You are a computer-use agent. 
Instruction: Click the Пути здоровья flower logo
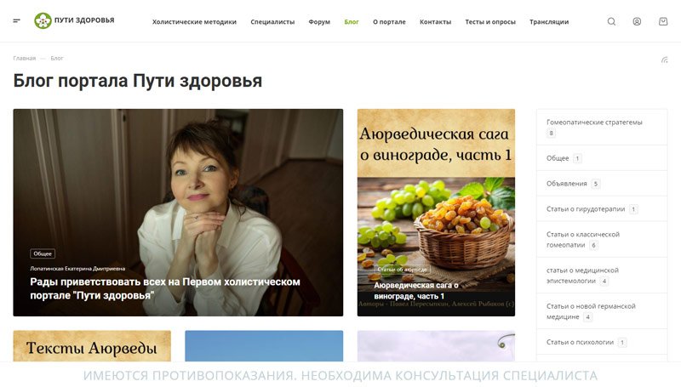pos(43,20)
